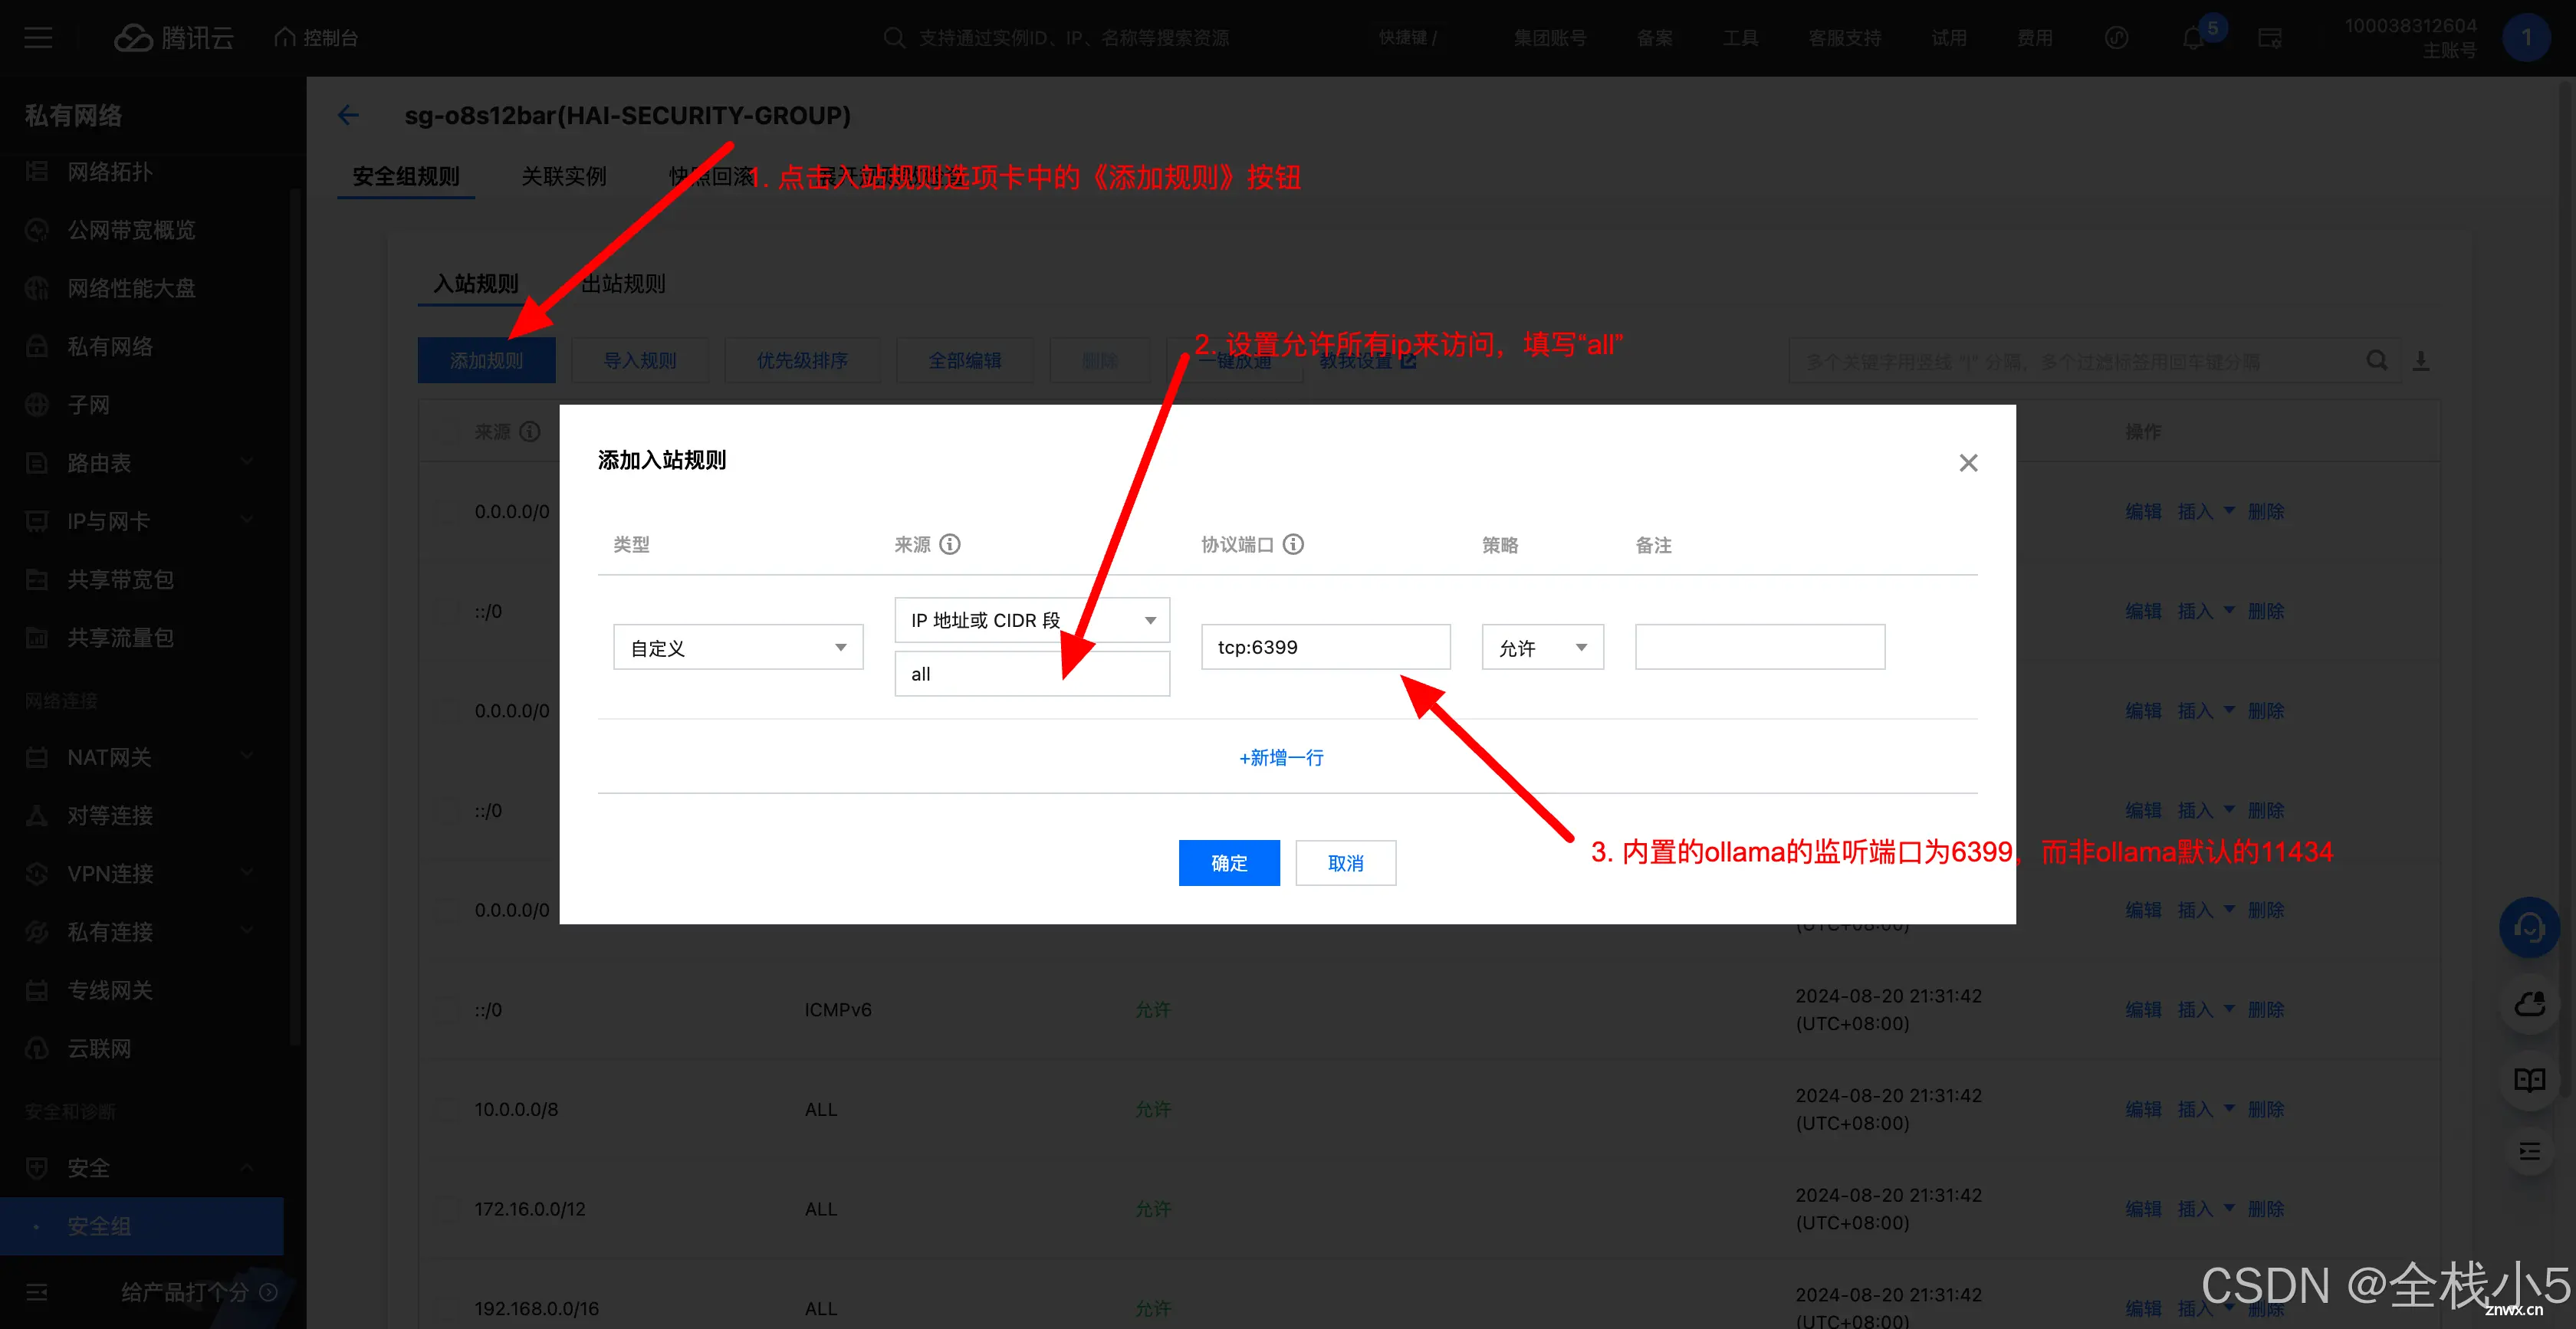Open the 类型 自定义 dropdown

738,647
